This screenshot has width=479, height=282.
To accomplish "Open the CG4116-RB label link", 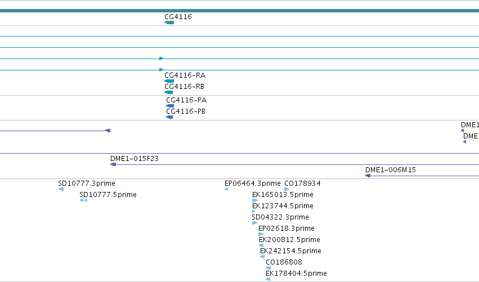I will click(184, 87).
